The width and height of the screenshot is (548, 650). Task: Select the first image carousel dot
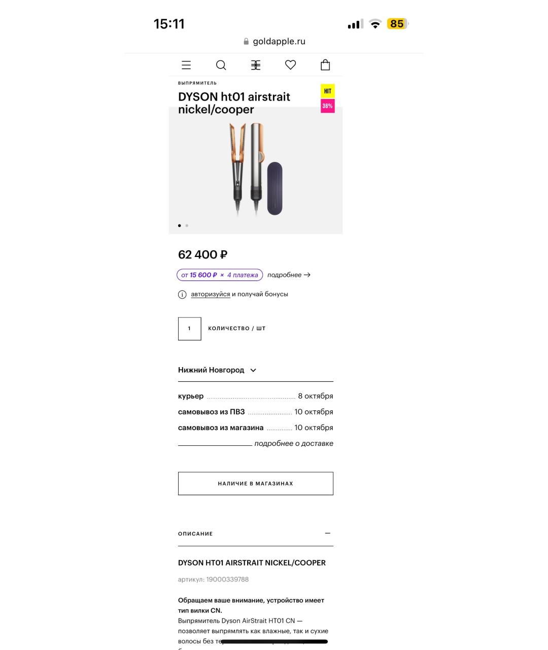click(x=180, y=225)
